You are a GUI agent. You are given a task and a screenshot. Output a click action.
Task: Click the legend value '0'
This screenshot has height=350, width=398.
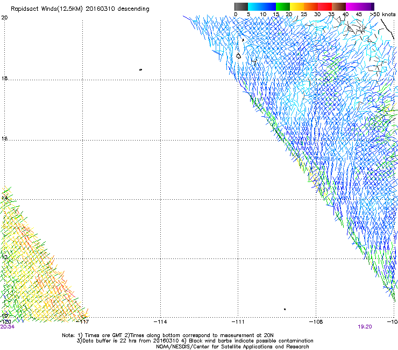coord(236,15)
